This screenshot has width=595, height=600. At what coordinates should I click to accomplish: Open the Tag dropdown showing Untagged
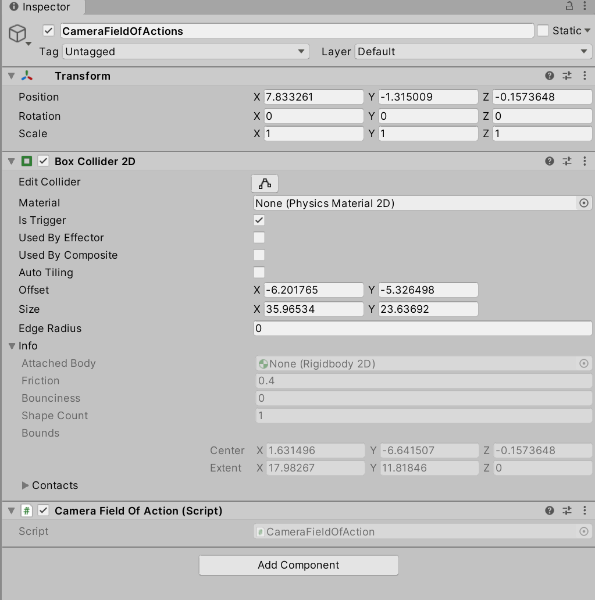(x=186, y=51)
